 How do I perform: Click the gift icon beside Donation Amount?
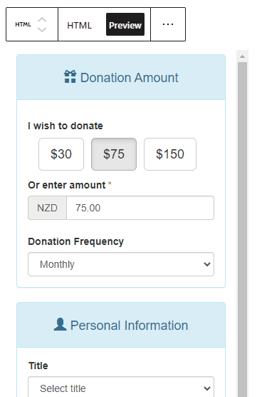click(70, 76)
